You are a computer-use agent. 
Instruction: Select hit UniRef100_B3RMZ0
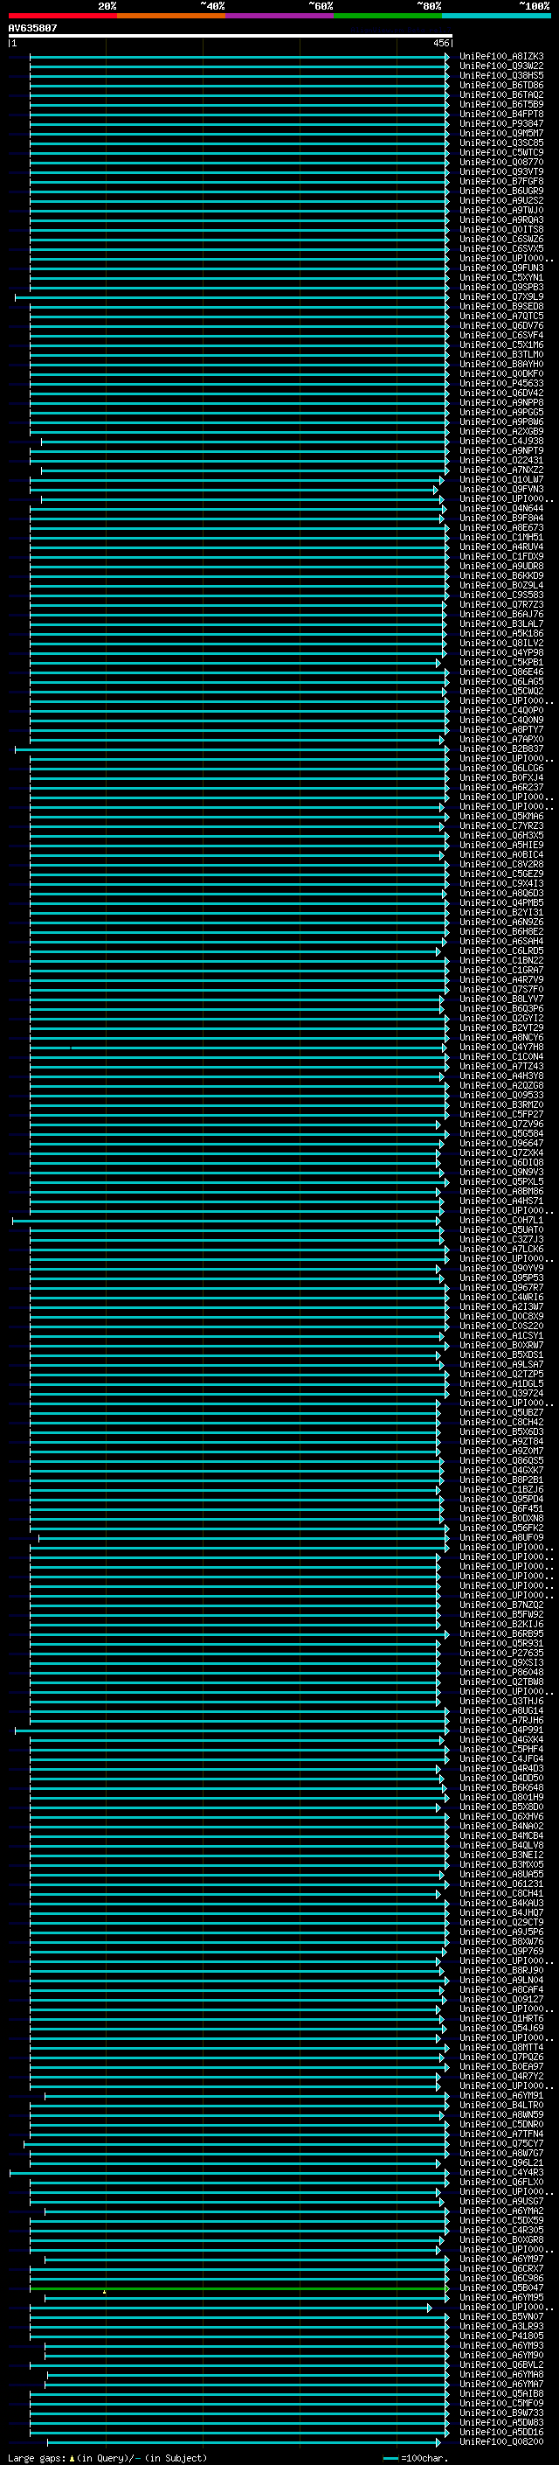click(x=501, y=1104)
